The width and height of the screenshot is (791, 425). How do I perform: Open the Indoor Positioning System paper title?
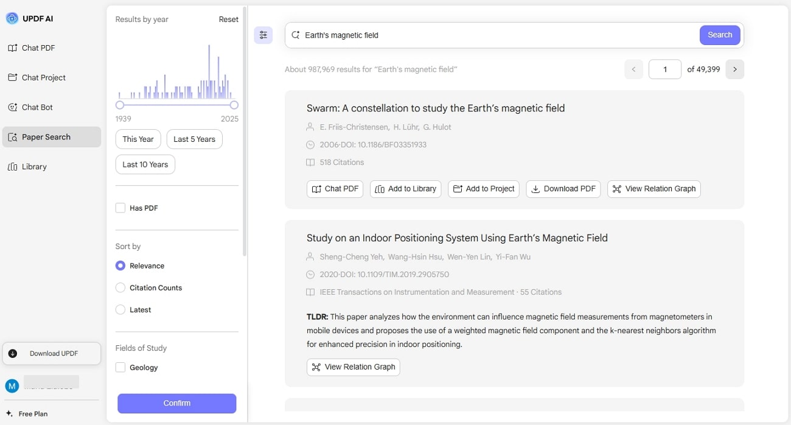(x=457, y=238)
